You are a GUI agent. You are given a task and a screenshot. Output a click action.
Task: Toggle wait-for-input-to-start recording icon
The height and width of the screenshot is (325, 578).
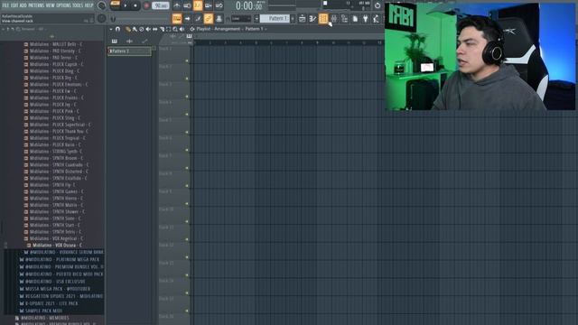(187, 5)
